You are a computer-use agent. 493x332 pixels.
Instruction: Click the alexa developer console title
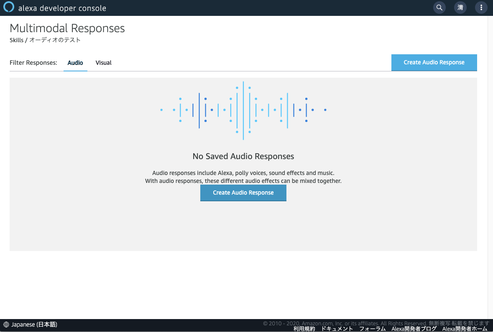click(62, 8)
